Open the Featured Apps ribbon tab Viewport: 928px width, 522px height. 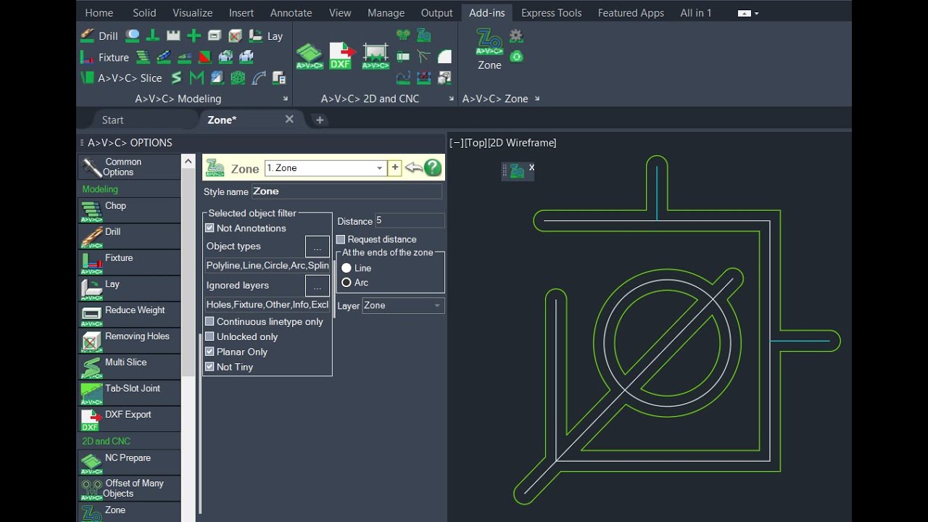(631, 13)
